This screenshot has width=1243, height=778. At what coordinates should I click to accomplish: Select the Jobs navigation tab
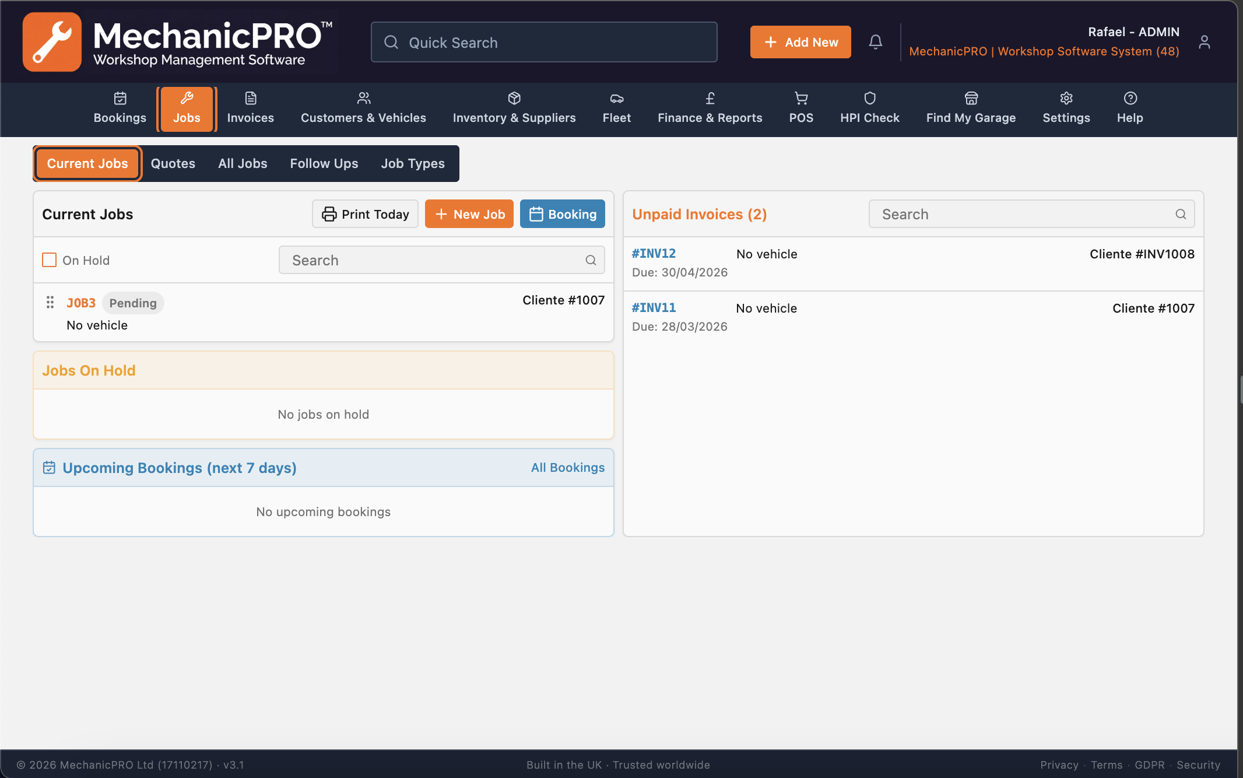coord(187,108)
